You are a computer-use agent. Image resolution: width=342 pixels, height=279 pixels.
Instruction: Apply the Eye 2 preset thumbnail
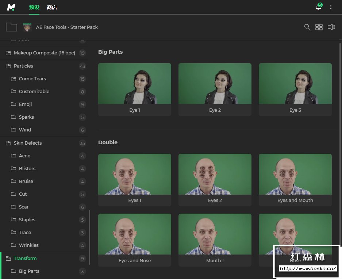point(215,84)
